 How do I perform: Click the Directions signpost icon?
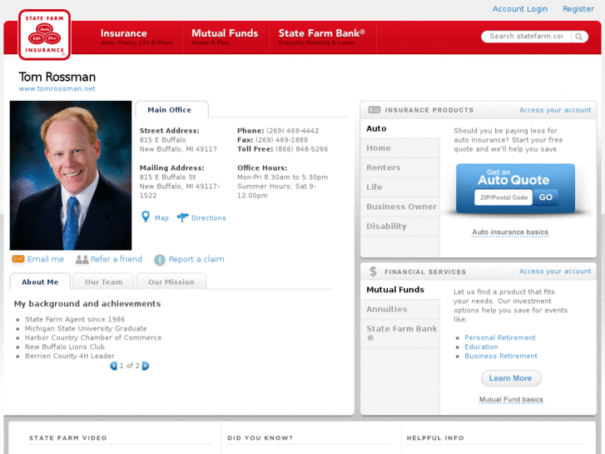point(182,217)
